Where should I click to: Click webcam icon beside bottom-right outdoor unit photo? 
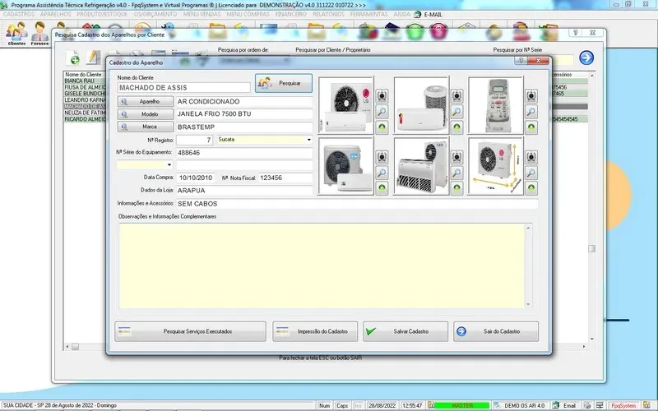pos(532,156)
